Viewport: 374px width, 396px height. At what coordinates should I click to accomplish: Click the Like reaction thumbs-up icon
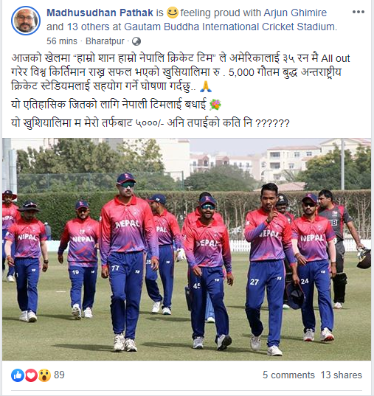point(18,375)
